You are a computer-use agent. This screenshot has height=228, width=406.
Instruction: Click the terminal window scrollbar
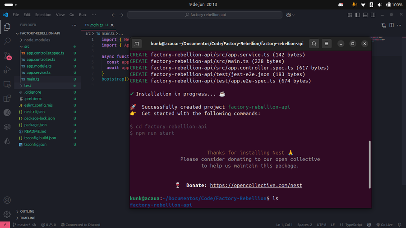pyautogui.click(x=369, y=164)
